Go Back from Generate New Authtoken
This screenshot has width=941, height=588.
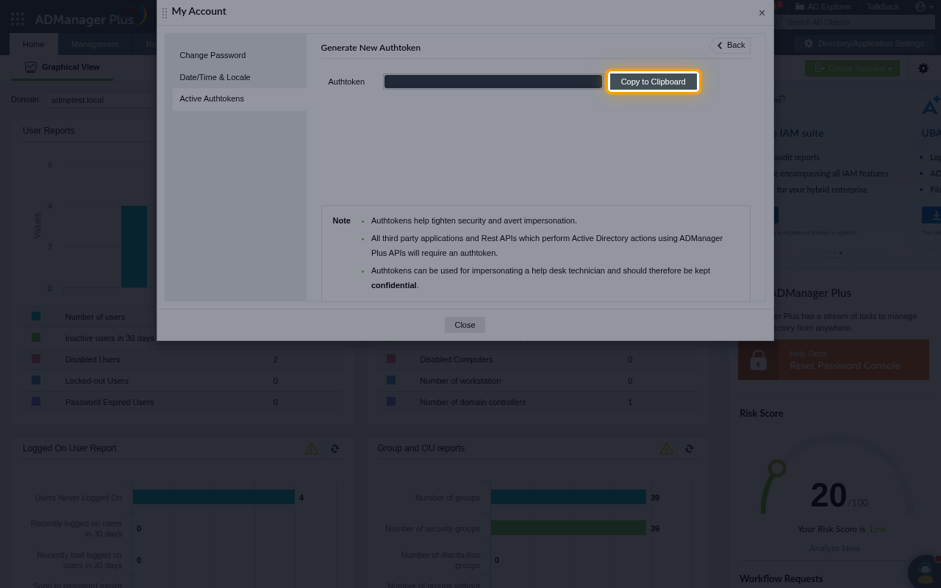731,46
